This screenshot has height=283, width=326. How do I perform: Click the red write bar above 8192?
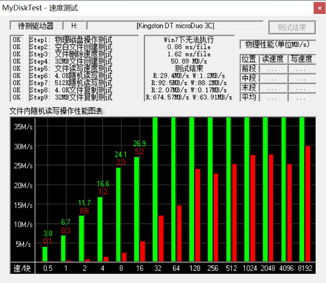point(308,204)
